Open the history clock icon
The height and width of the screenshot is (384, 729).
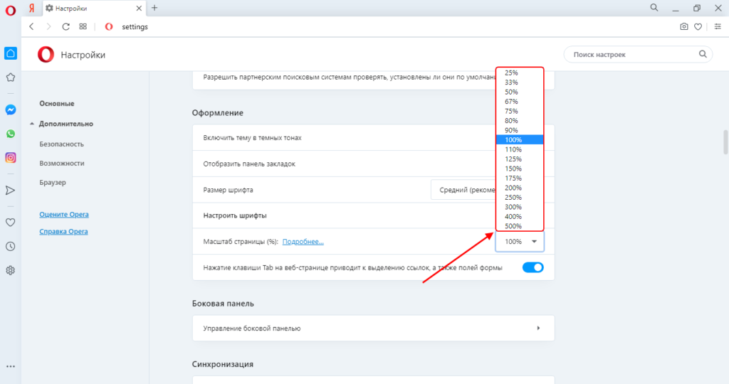[x=11, y=247]
